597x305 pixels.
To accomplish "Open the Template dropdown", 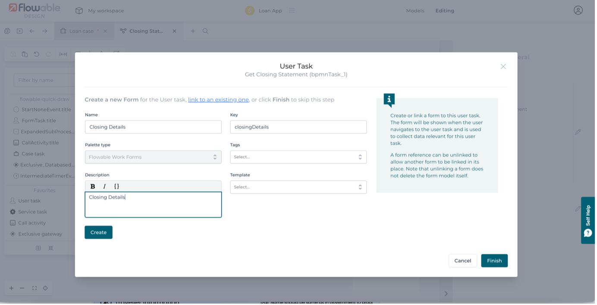I will click(298, 187).
